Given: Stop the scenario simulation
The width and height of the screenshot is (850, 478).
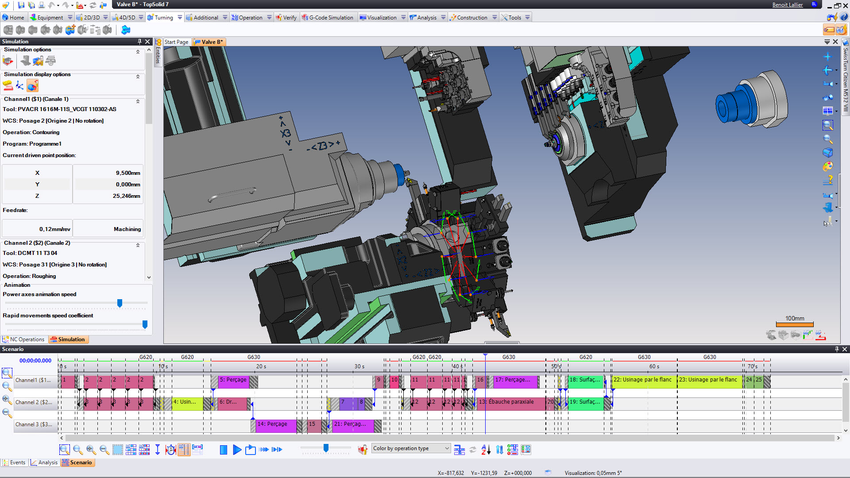Looking at the screenshot, I should tap(224, 450).
